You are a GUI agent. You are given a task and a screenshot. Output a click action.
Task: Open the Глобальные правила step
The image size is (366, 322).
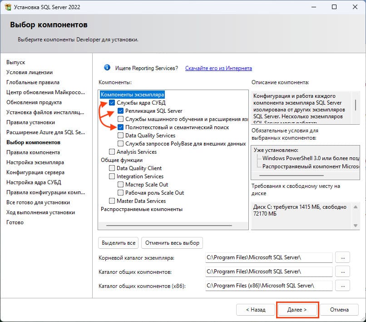[x=33, y=82]
